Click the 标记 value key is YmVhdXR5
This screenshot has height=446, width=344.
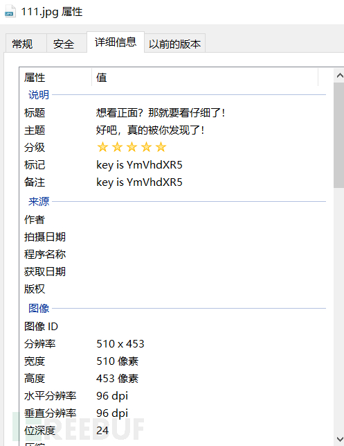click(x=139, y=165)
